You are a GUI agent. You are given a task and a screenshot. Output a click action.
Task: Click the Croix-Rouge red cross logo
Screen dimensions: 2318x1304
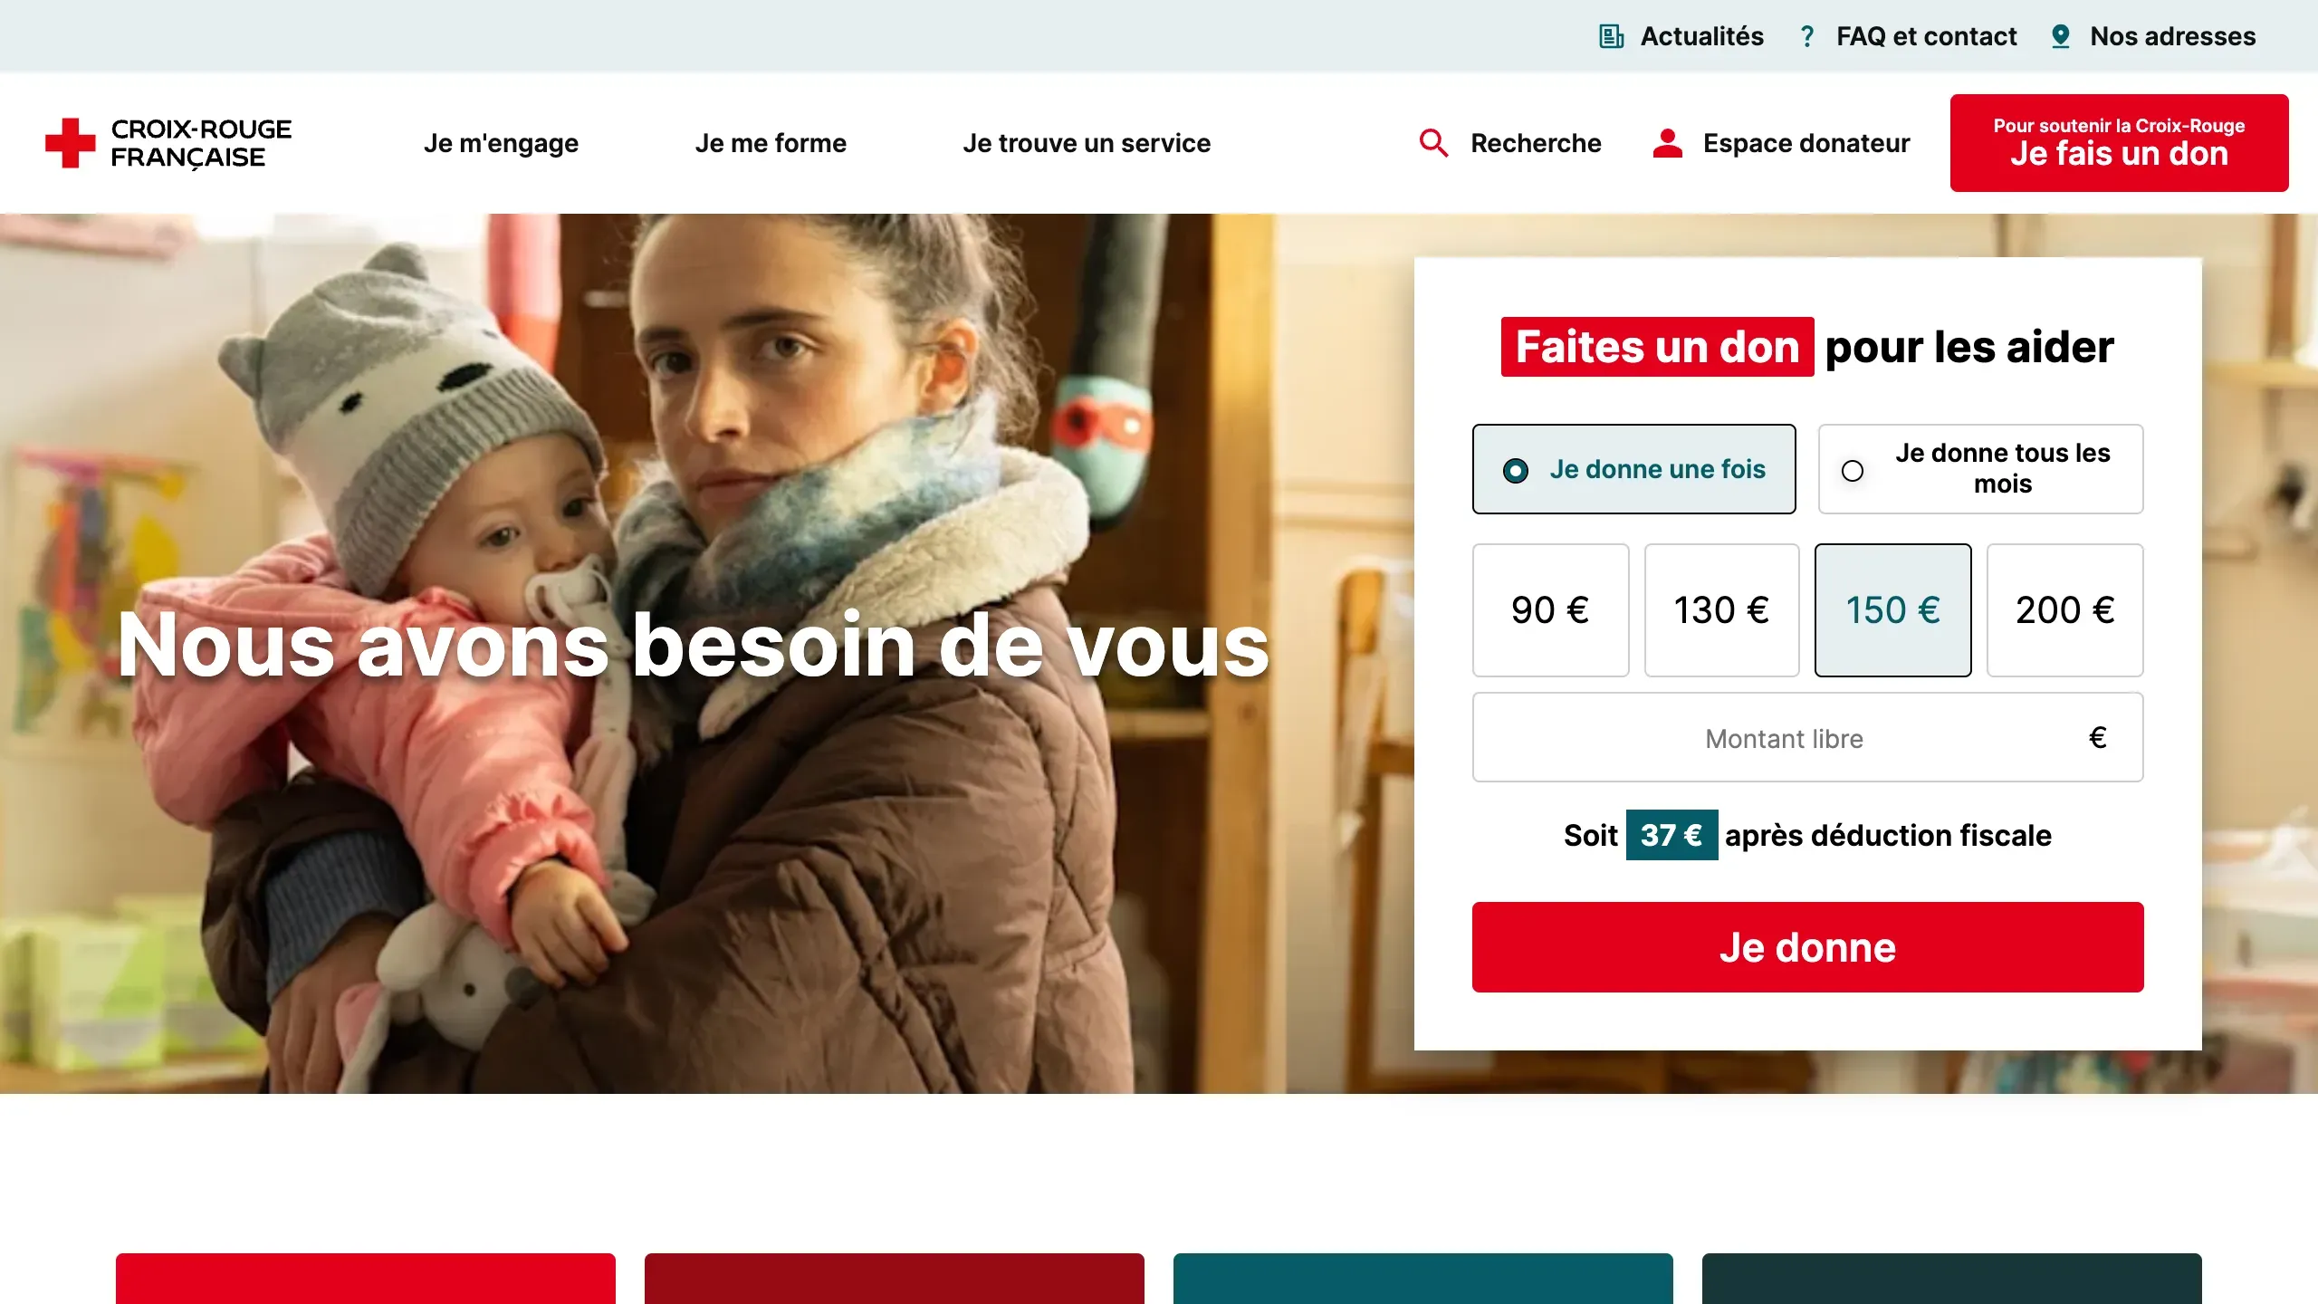(x=71, y=143)
